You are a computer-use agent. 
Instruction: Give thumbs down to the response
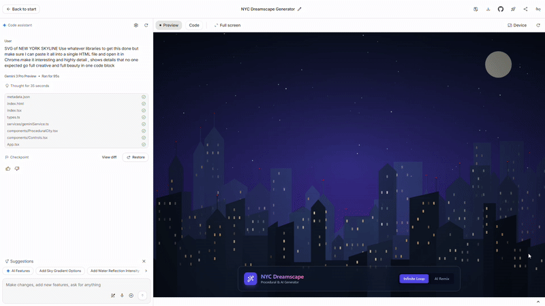point(17,169)
